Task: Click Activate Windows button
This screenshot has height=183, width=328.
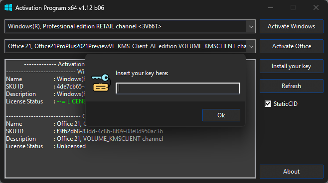Action: pos(292,26)
